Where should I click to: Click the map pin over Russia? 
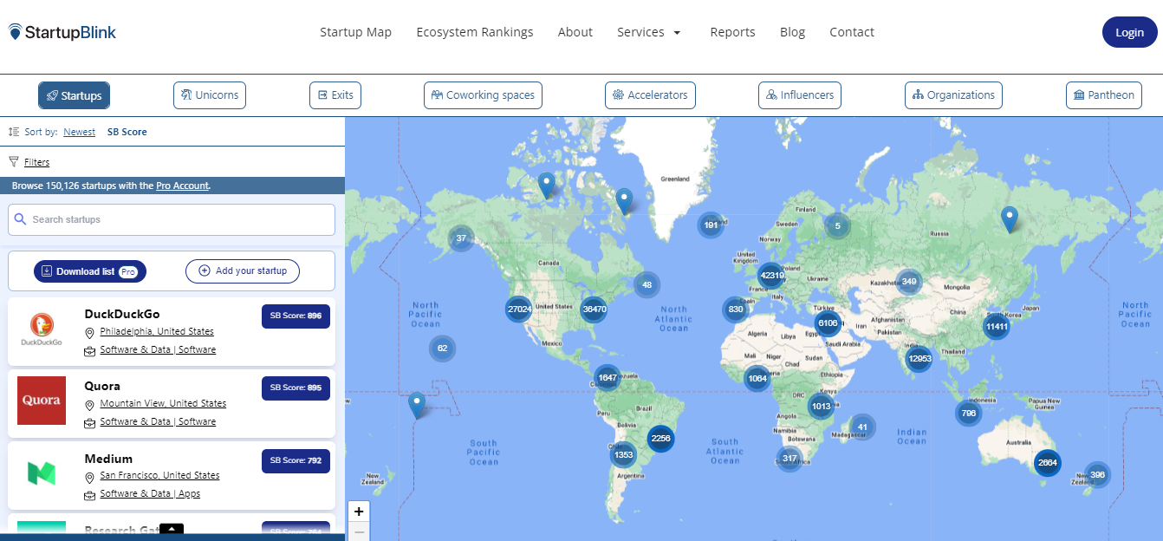pos(1009,218)
